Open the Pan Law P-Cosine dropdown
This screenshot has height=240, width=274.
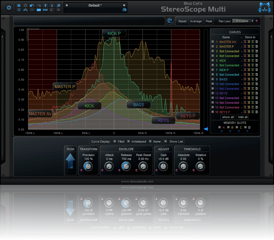coord(243,21)
